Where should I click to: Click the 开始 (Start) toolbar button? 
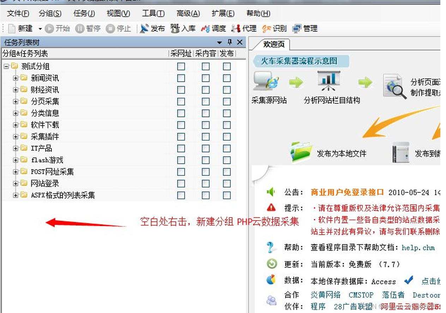click(58, 29)
